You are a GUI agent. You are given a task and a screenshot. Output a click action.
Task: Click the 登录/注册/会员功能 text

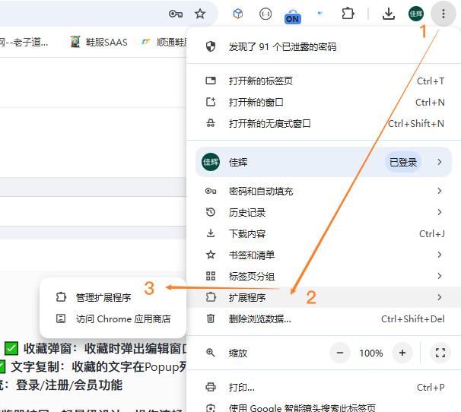pyautogui.click(x=69, y=385)
